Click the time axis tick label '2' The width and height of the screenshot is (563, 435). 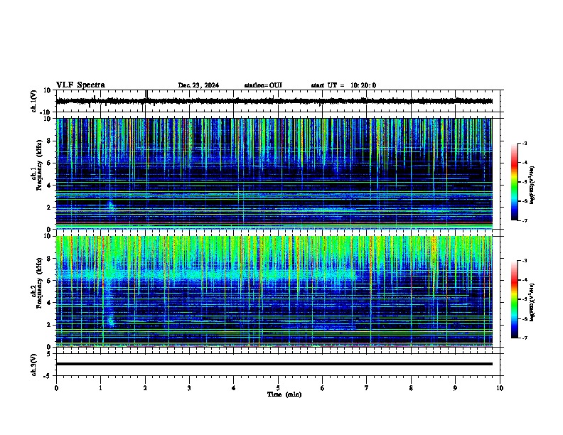point(145,388)
